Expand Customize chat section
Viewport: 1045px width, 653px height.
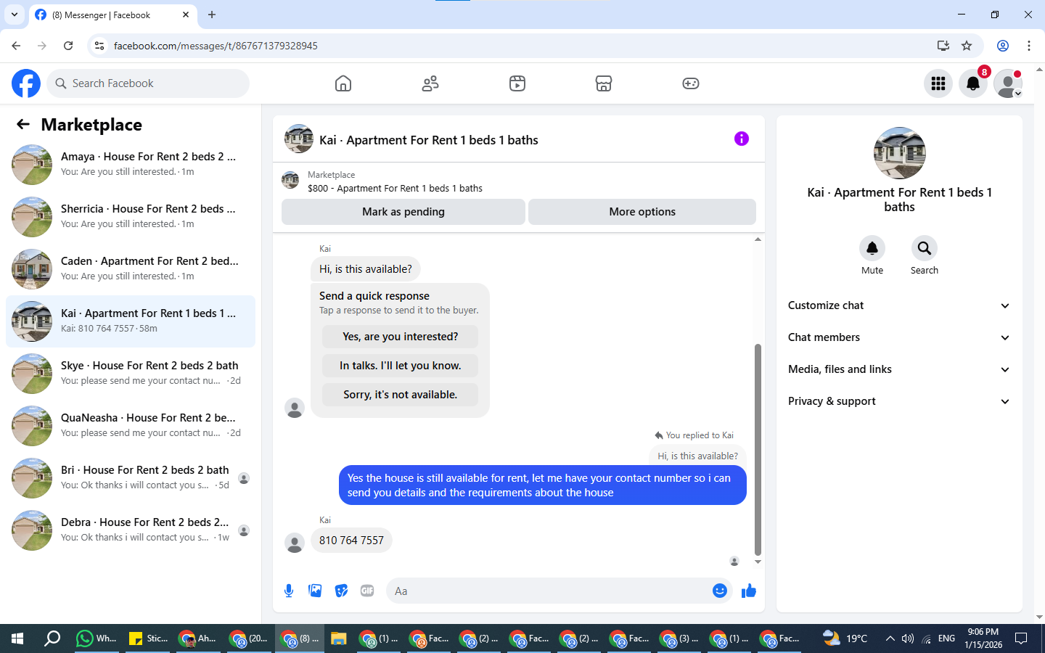[899, 305]
